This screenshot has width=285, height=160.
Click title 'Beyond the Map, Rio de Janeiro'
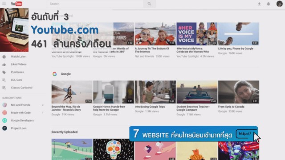tap(66, 108)
